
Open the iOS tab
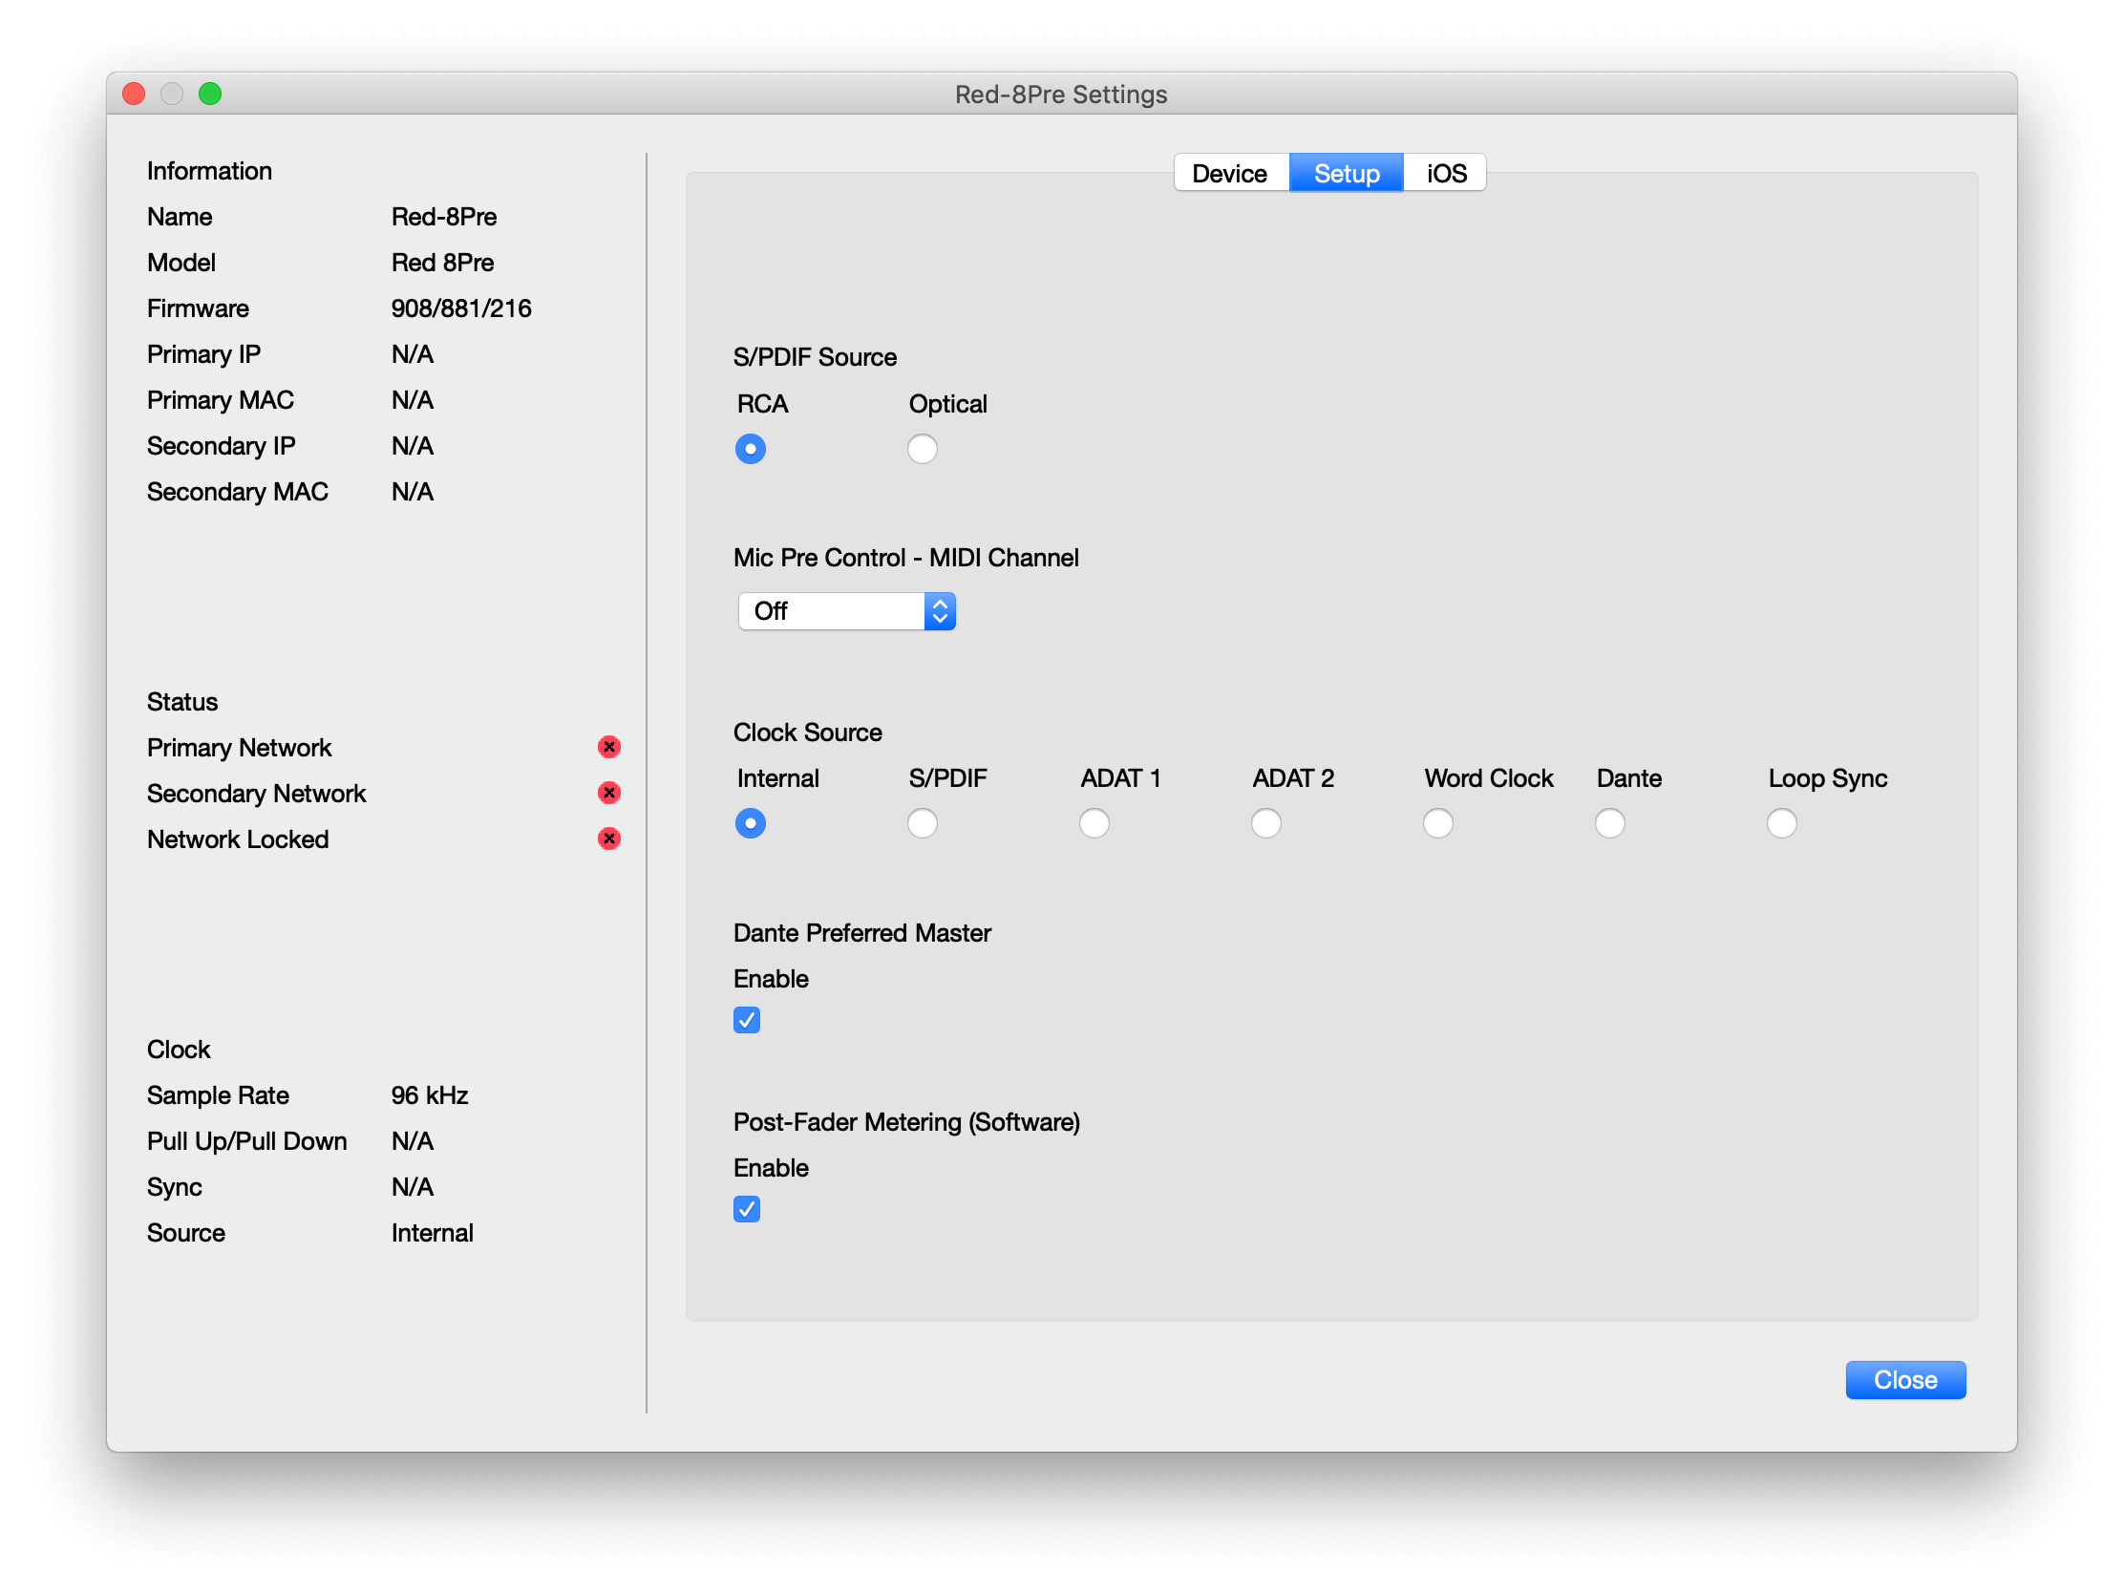(x=1446, y=174)
